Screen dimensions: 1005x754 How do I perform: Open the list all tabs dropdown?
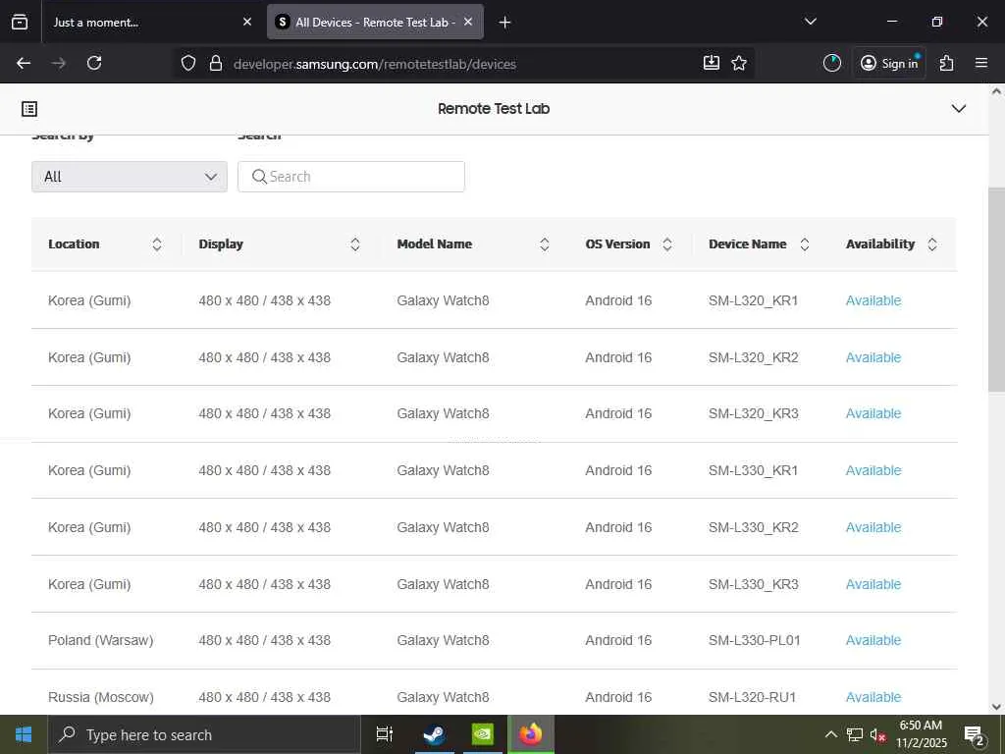[x=811, y=22]
